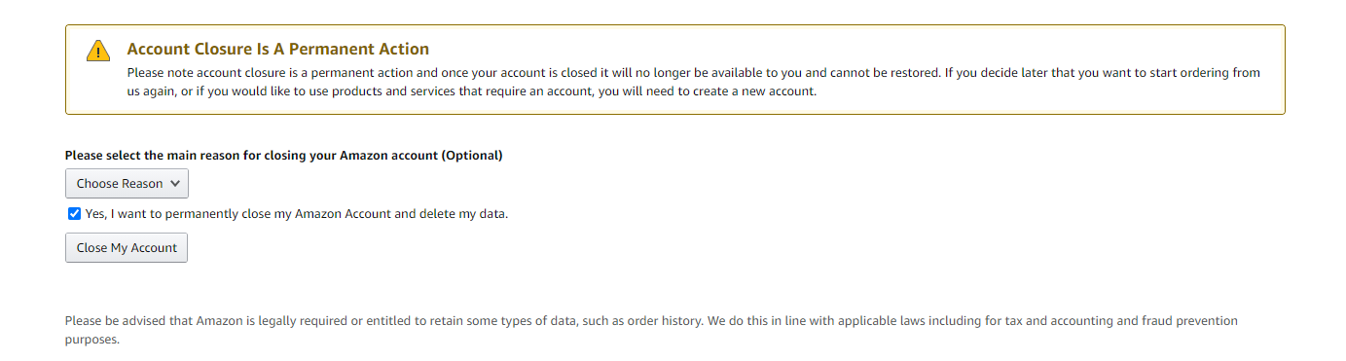The height and width of the screenshot is (361, 1346).
Task: Expand the chevron arrow in Choose Reason
Action: 175,183
